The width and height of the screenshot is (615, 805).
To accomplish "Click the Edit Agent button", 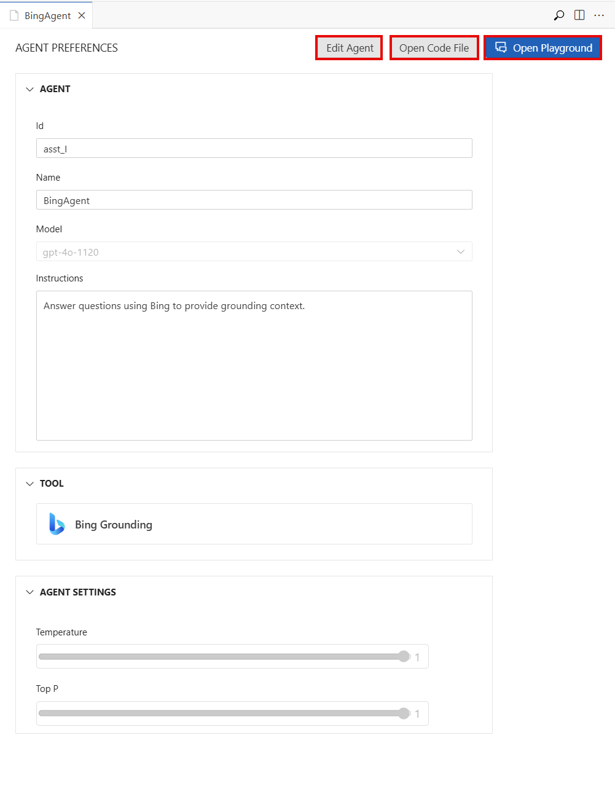I will pyautogui.click(x=348, y=47).
